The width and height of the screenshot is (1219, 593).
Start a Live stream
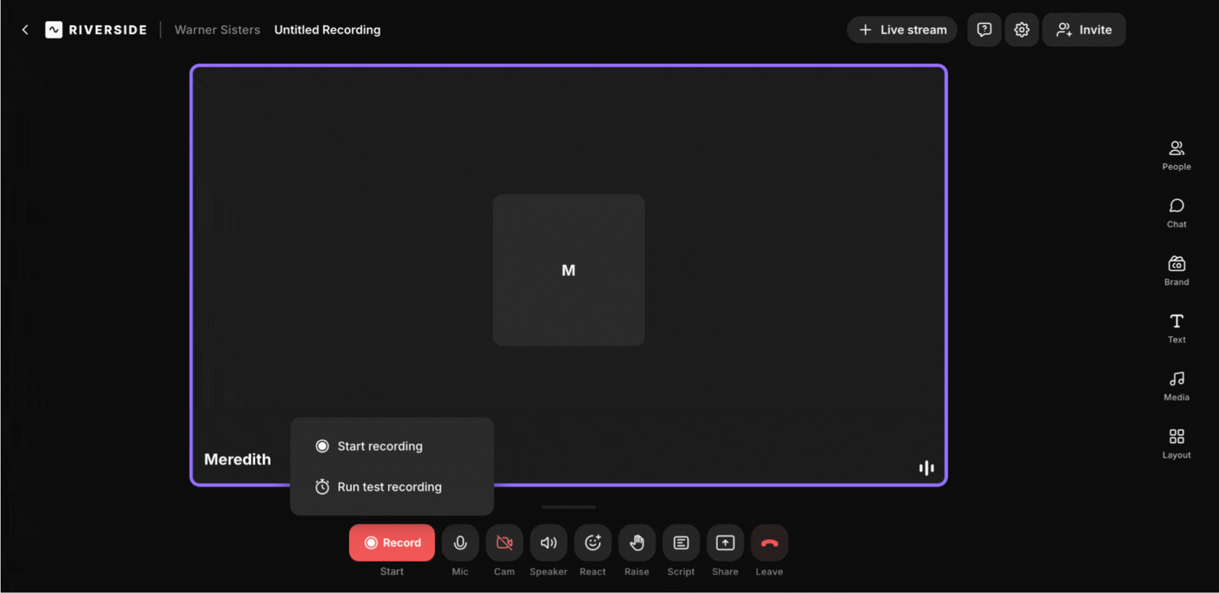902,30
